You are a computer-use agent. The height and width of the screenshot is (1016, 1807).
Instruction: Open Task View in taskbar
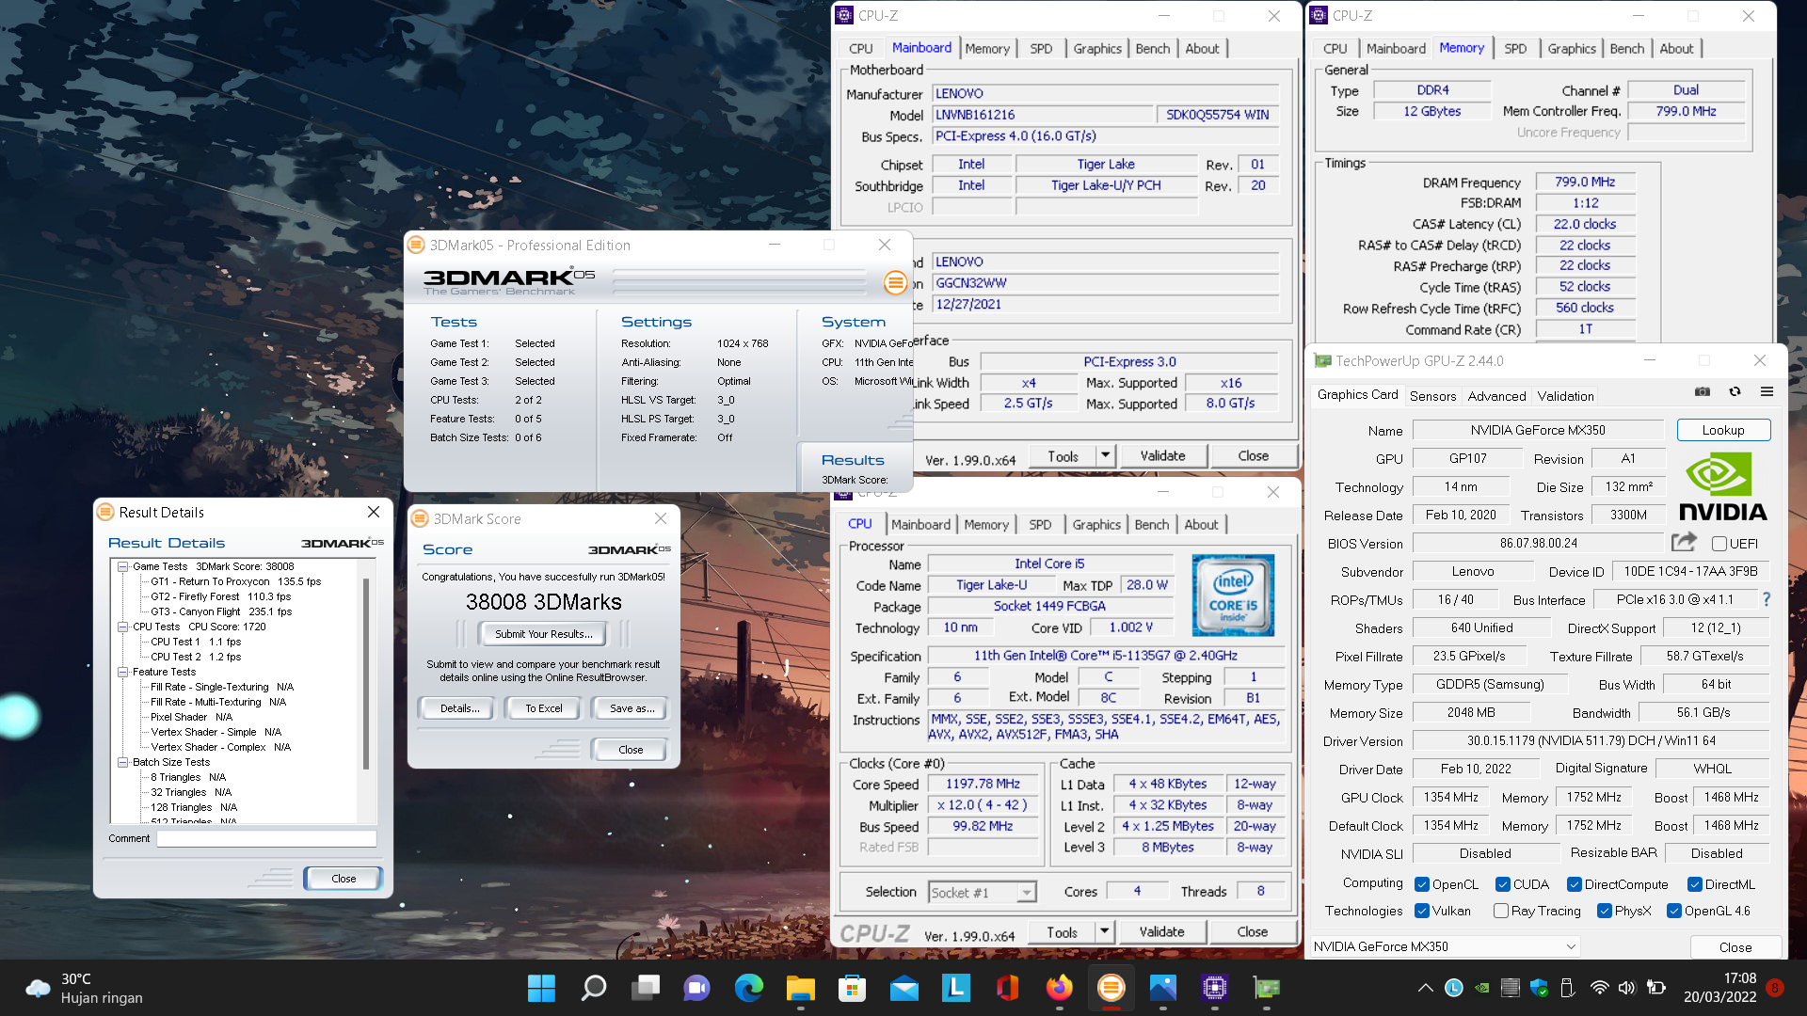pos(646,988)
